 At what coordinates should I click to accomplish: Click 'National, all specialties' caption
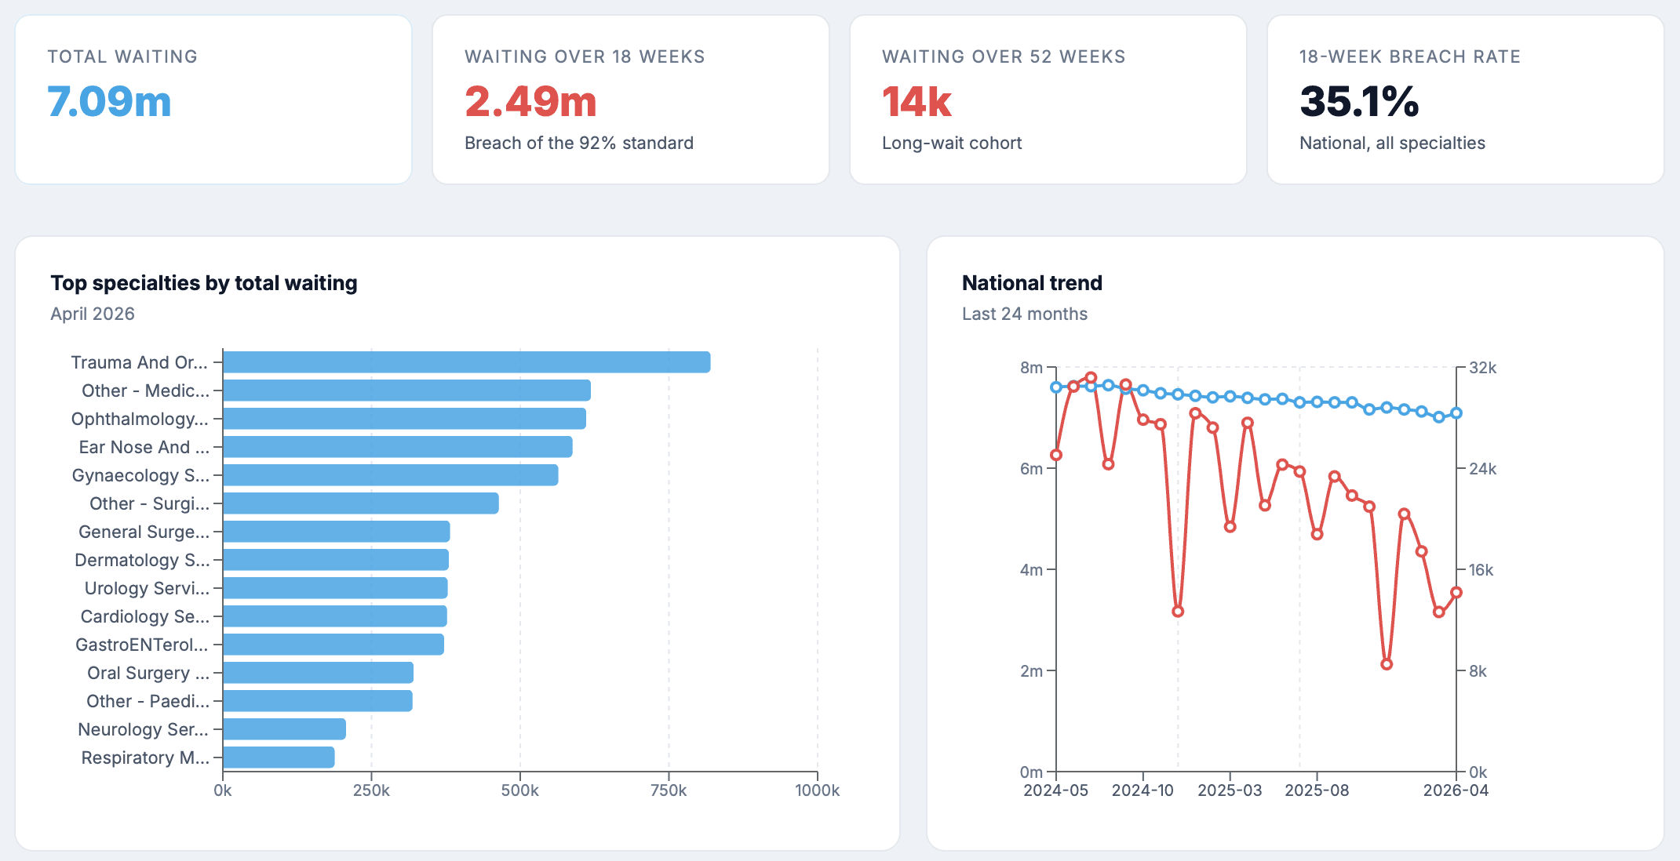pos(1392,143)
